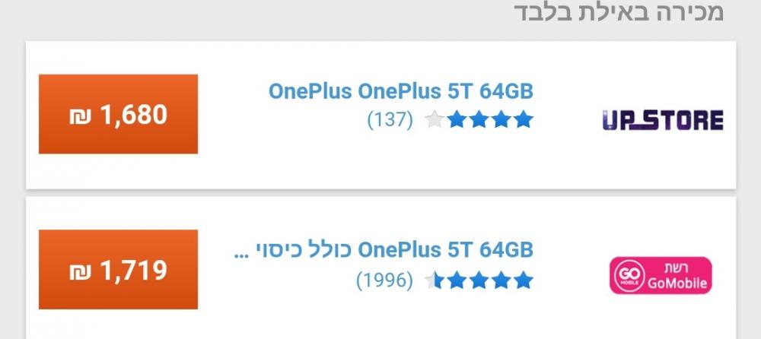Click the shekel symbol beside 1,680
Image resolution: width=761 pixels, height=339 pixels.
pyautogui.click(x=80, y=116)
